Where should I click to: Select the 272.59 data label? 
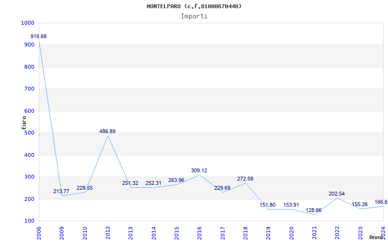click(x=245, y=179)
